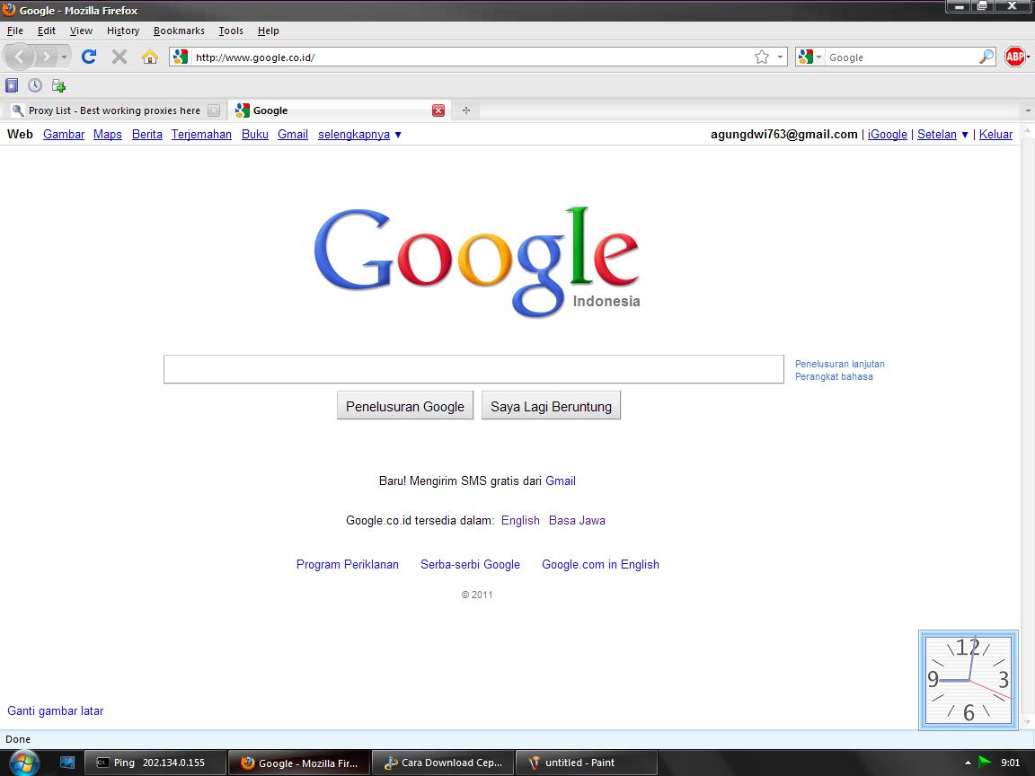Click the site favicon in the address bar
The width and height of the screenshot is (1035, 776).
tap(181, 57)
